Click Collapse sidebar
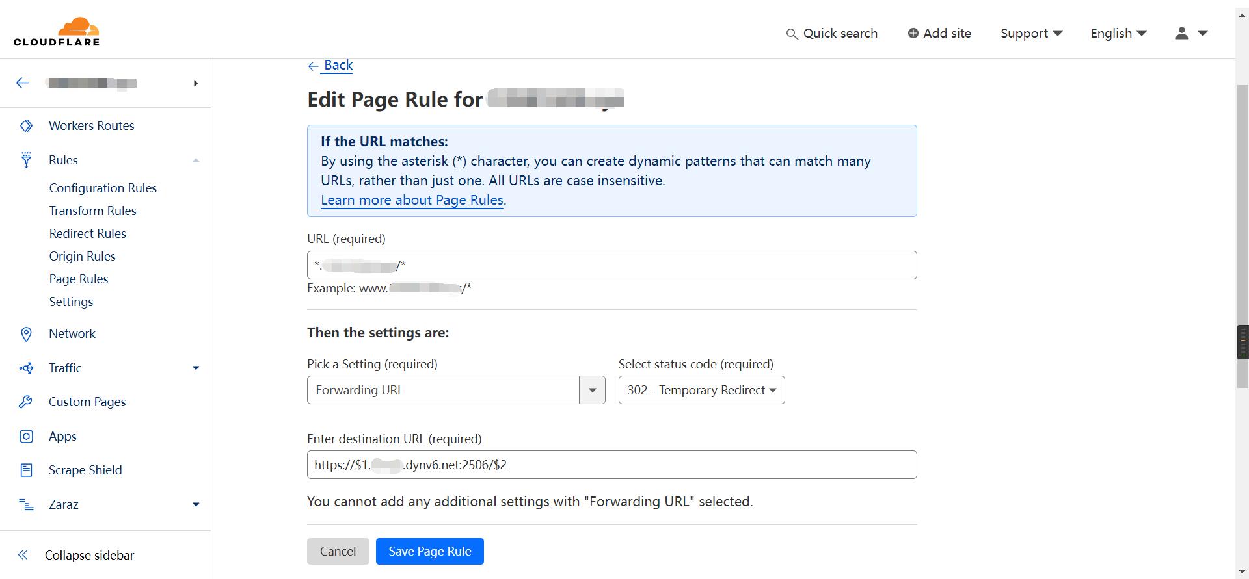 [x=89, y=555]
